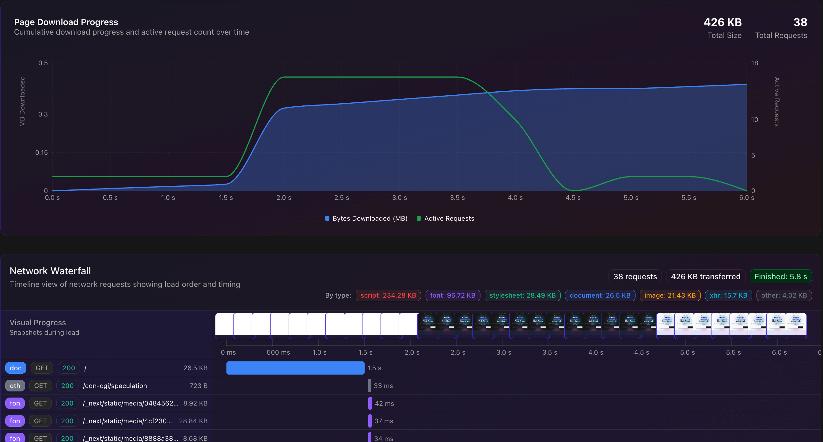Toggle the Active Requests legend item
The width and height of the screenshot is (823, 442).
(449, 218)
